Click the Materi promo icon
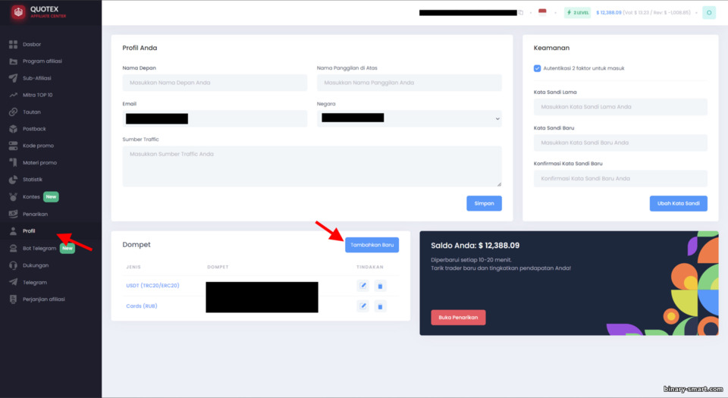The image size is (728, 398). click(x=13, y=163)
